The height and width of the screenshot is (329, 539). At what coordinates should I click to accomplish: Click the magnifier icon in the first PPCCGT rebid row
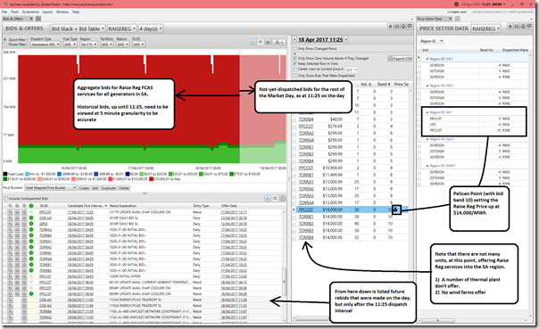[11, 212]
